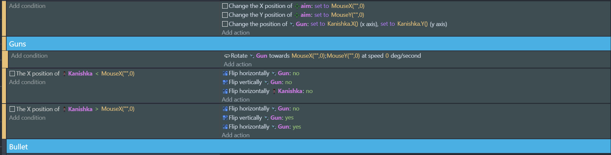The image size is (611, 155).
Task: Click the speed value 0 in Rotate action
Action: click(387, 56)
